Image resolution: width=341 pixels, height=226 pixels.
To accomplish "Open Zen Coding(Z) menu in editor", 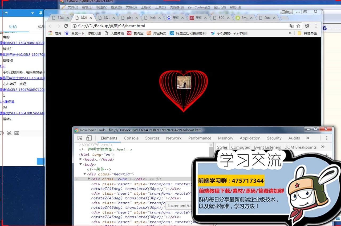I will [199, 7].
